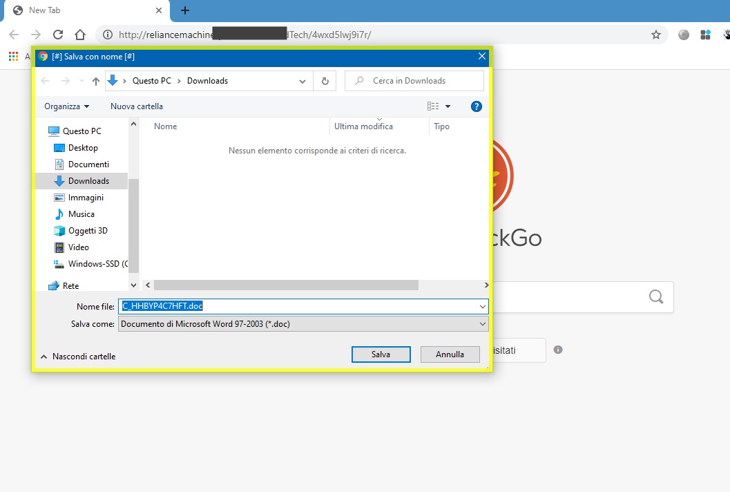730x492 pixels.
Task: Refresh the Downloads folder view
Action: point(325,81)
